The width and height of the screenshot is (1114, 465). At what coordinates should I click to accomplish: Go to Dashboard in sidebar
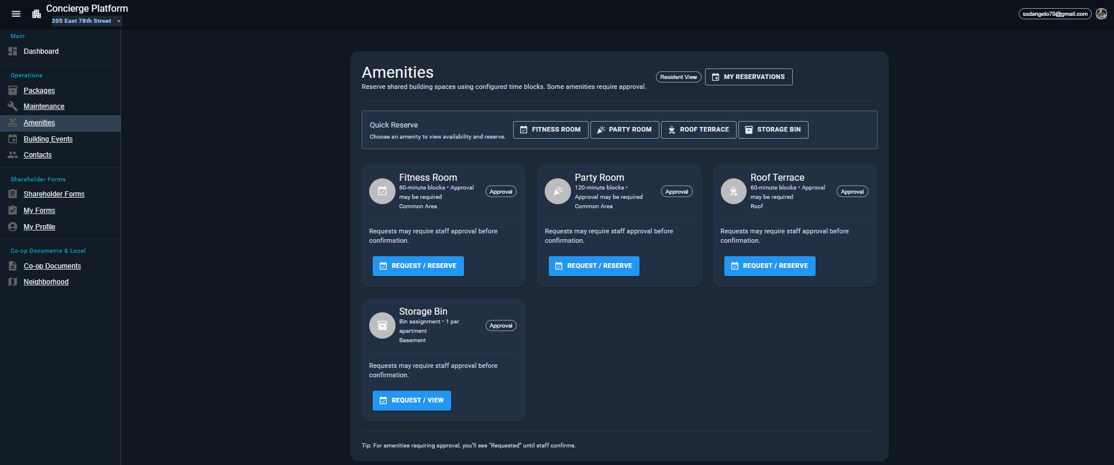click(41, 51)
